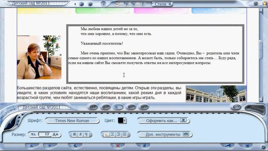Image resolution: width=268 pixels, height=151 pixels.
Task: Click the globe icon right after the back arrow
Action: [x=82, y=4]
